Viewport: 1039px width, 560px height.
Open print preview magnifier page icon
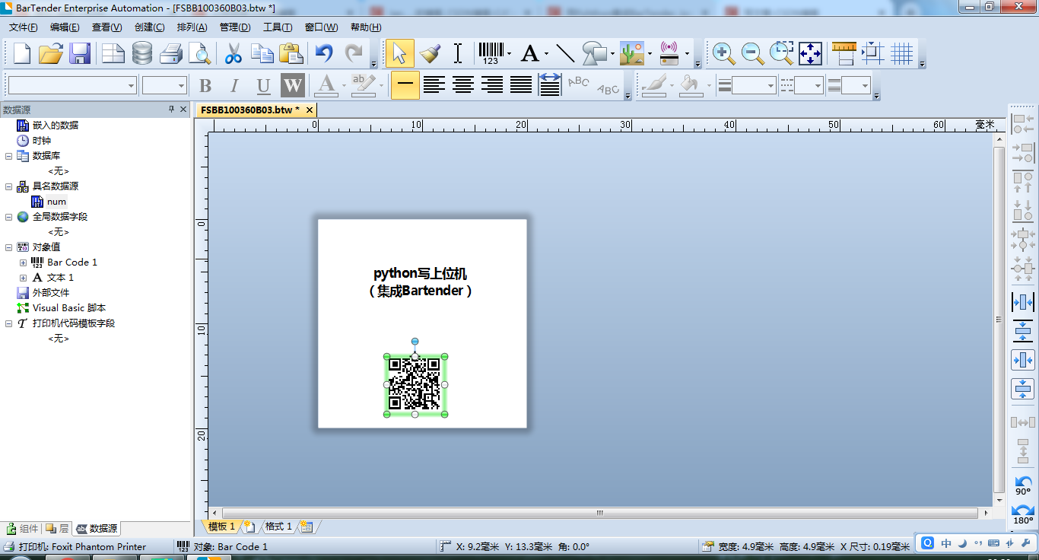(199, 53)
